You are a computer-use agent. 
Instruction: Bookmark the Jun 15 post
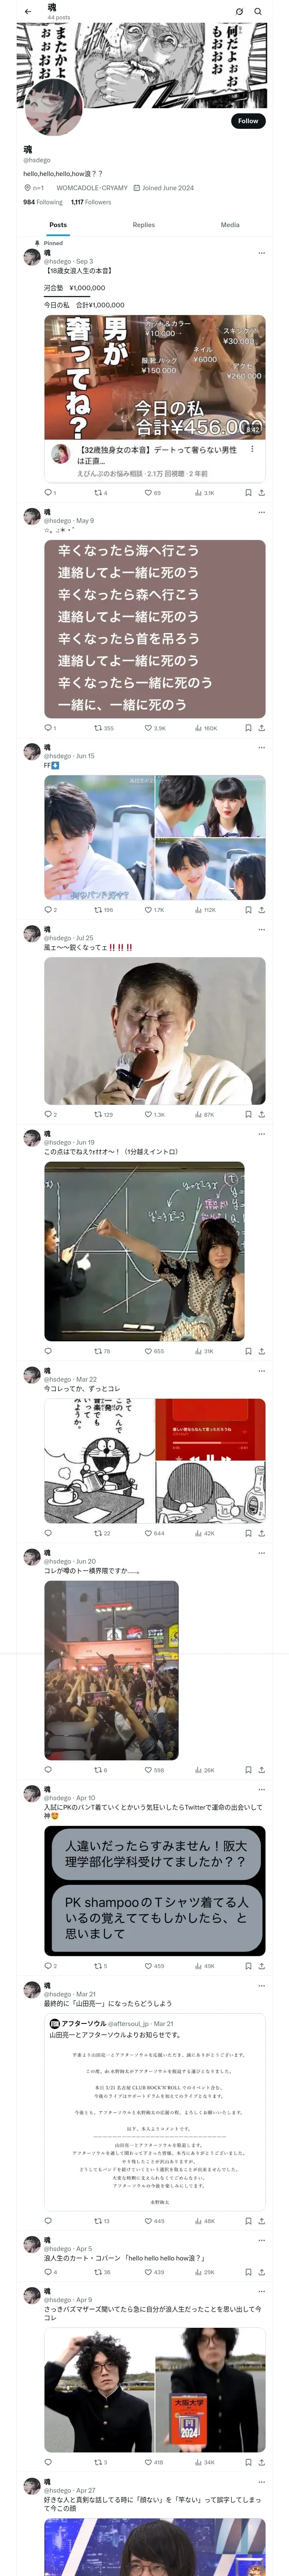click(248, 910)
